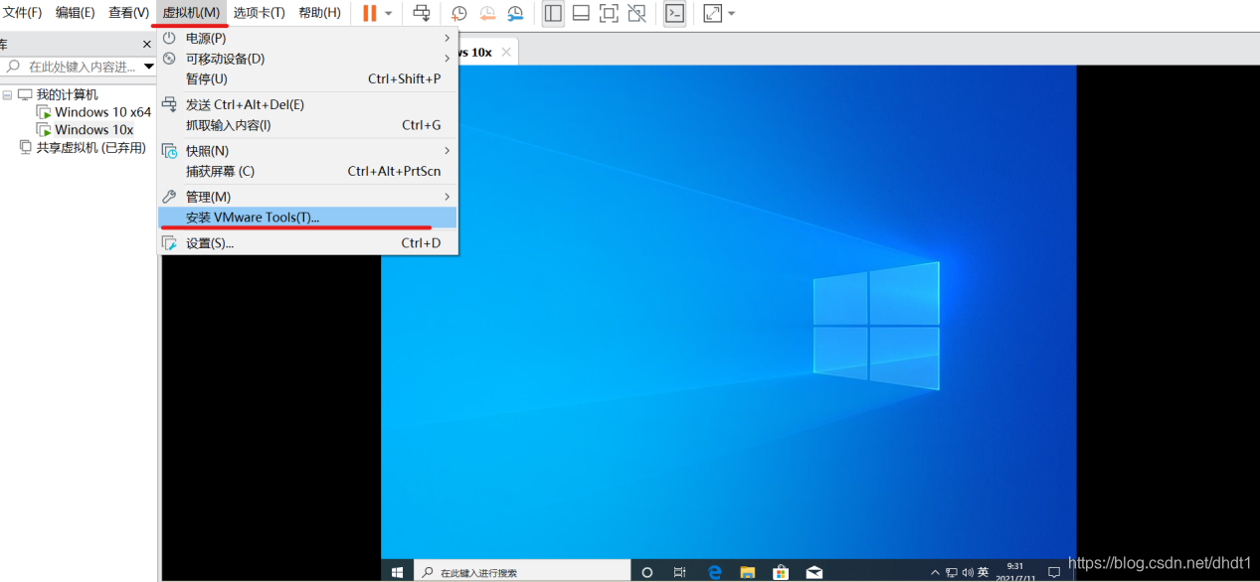1260x582 pixels.
Task: Open the File (文件) menu
Action: click(22, 13)
